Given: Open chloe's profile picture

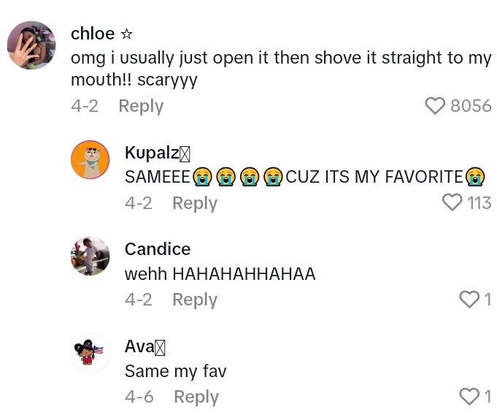Looking at the screenshot, I should pos(31,45).
